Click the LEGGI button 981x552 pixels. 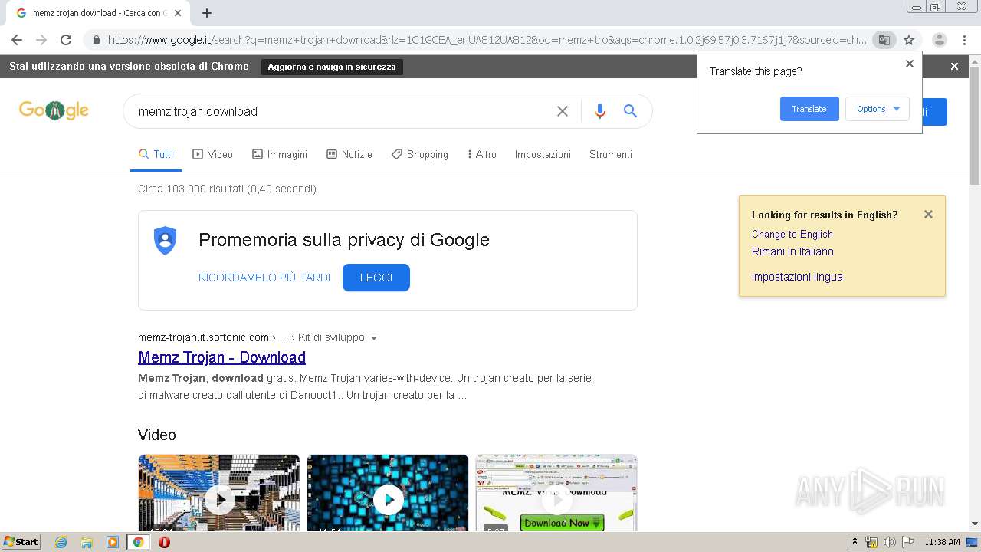[376, 278]
